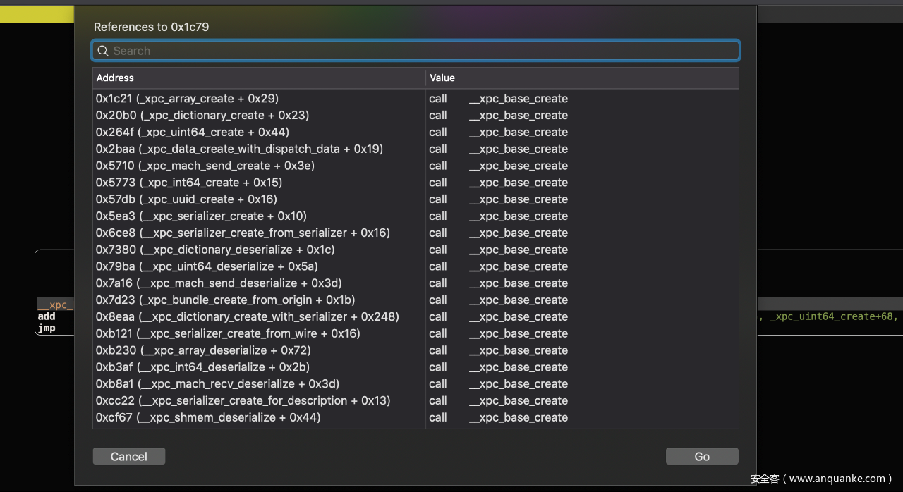Select 0xcc22 __xpc_serializer_create_for_description row
The image size is (903, 492).
[x=243, y=401]
